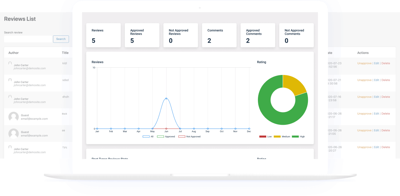
Task: Toggle the Not Approved series in legend
Action: [189, 137]
